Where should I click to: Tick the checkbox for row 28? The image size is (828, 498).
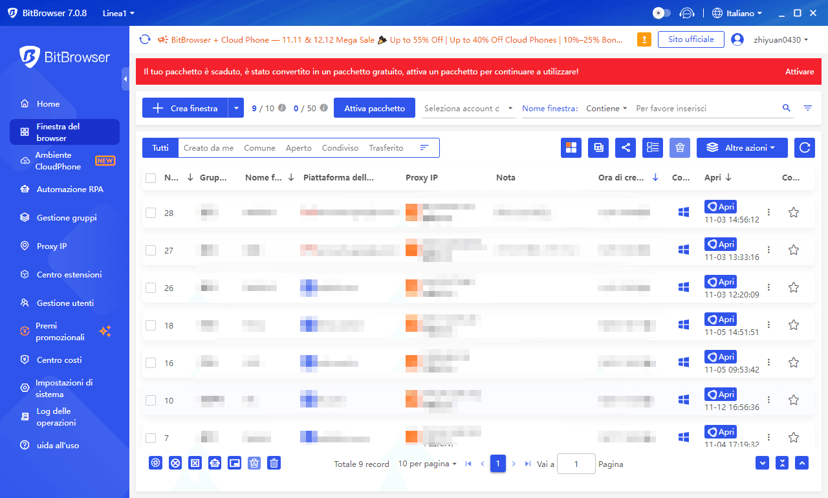pos(151,212)
